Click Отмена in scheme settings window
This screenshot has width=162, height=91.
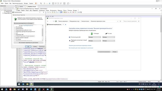point(114,52)
